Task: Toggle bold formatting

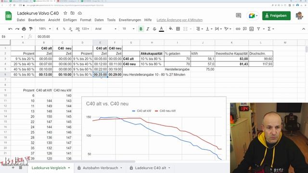Action: [141, 29]
